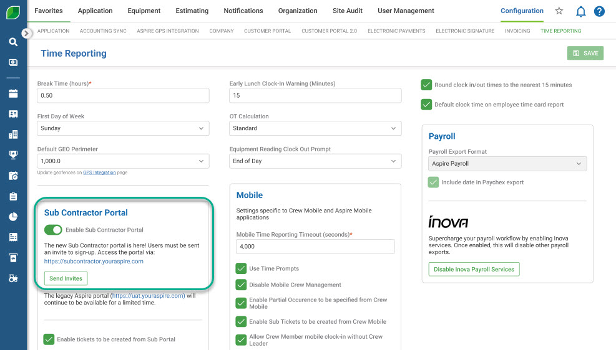The image size is (616, 350).
Task: Open the Application menu
Action: 95,11
